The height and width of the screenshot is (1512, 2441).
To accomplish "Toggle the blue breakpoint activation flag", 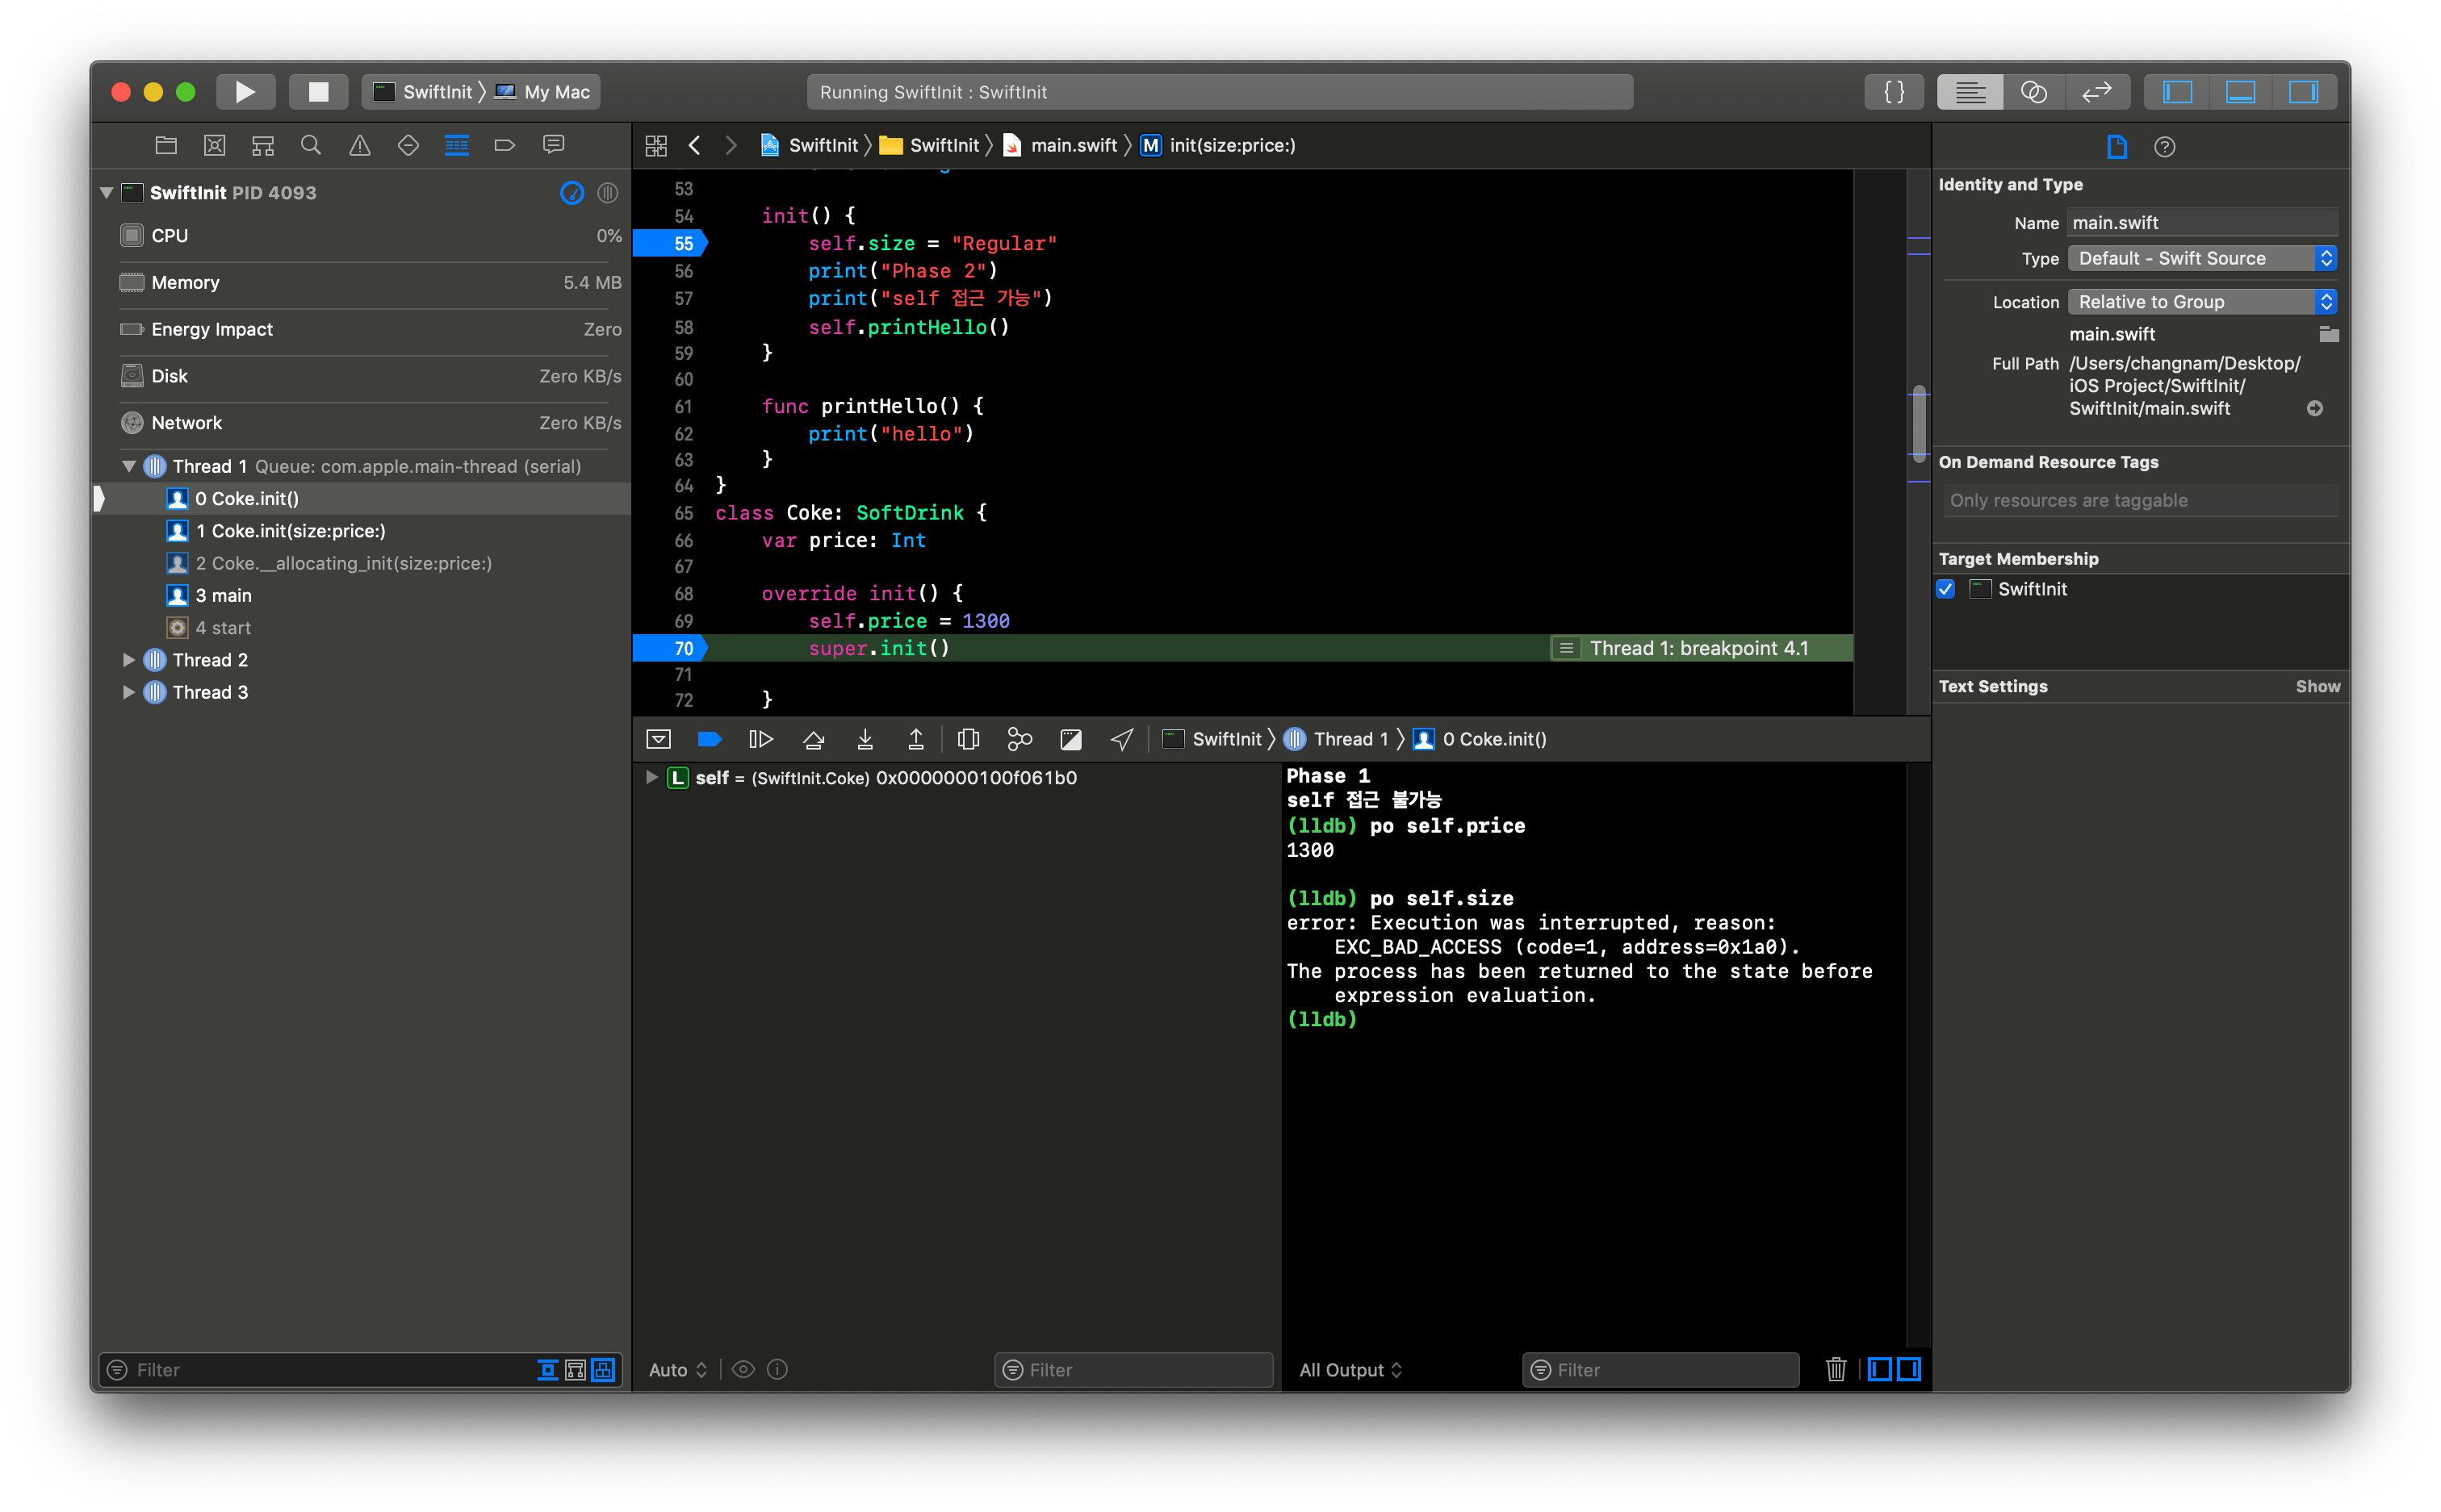I will 710,738.
